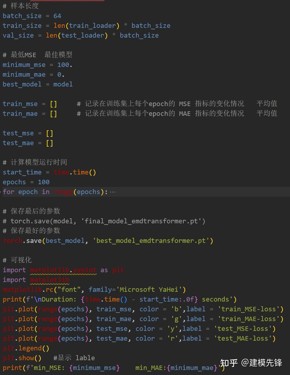Click the 'for' keyword of the loop

(9, 192)
